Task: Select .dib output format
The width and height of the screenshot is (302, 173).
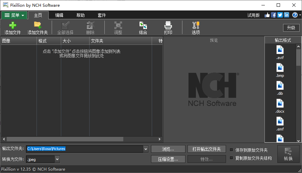Action: pos(280,88)
